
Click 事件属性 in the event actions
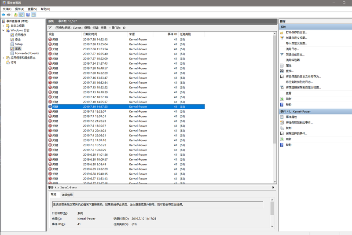point(291,117)
